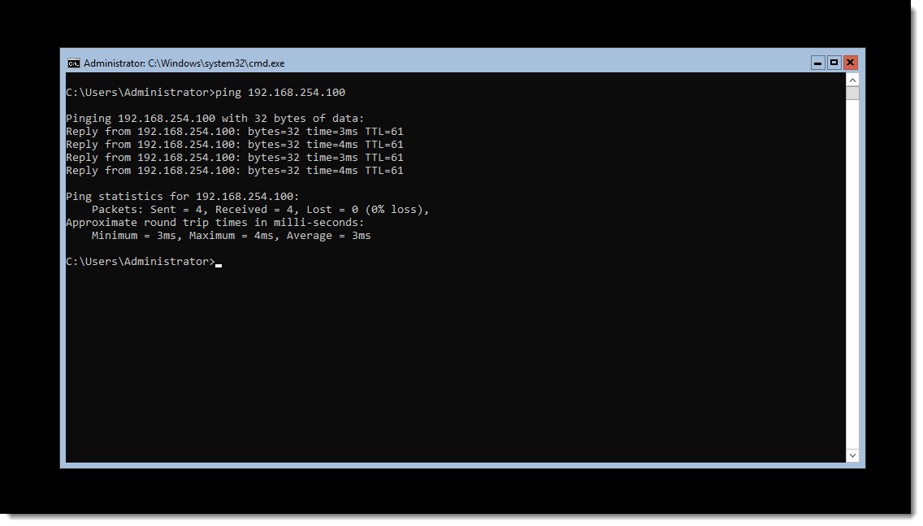The image size is (923, 526).
Task: Close the Administrator cmd.exe window
Action: coord(850,63)
